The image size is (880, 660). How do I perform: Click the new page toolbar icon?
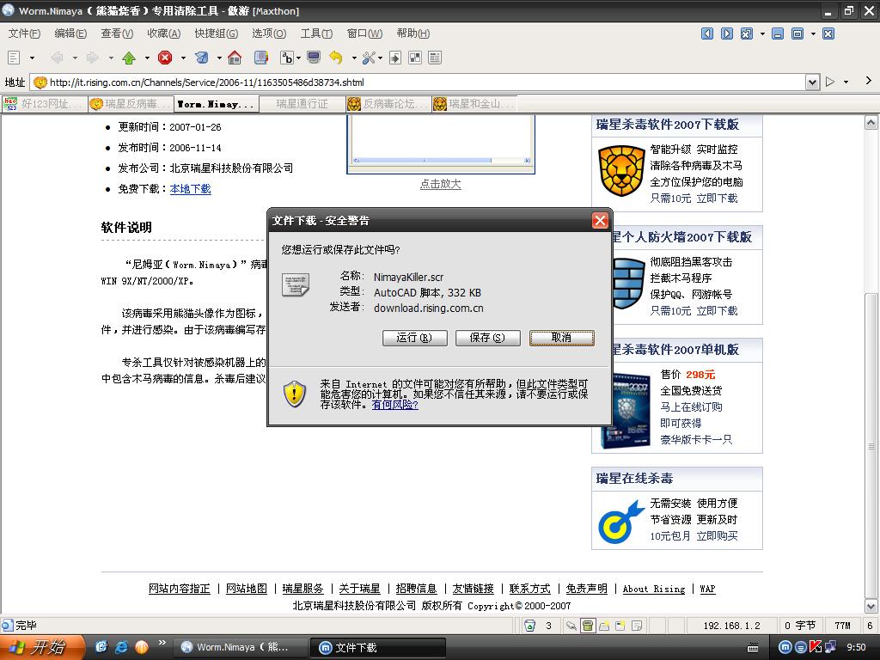click(x=14, y=58)
